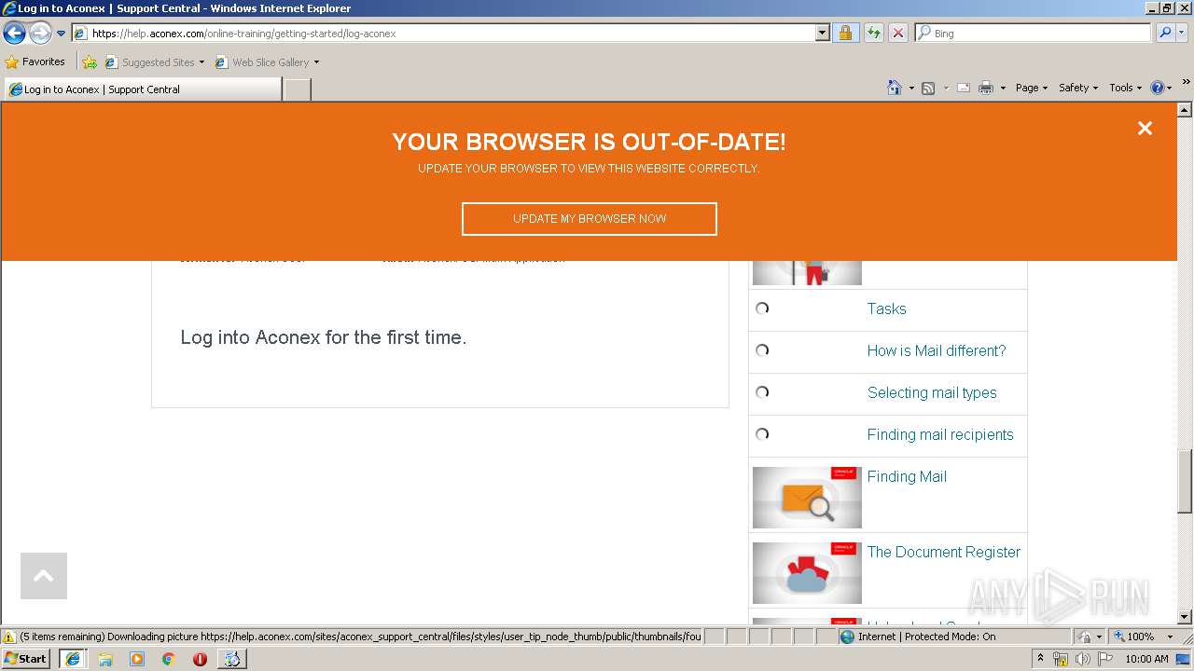Viewport: 1194px width, 671px height.
Task: Close the out-of-date browser banner
Action: (1145, 129)
